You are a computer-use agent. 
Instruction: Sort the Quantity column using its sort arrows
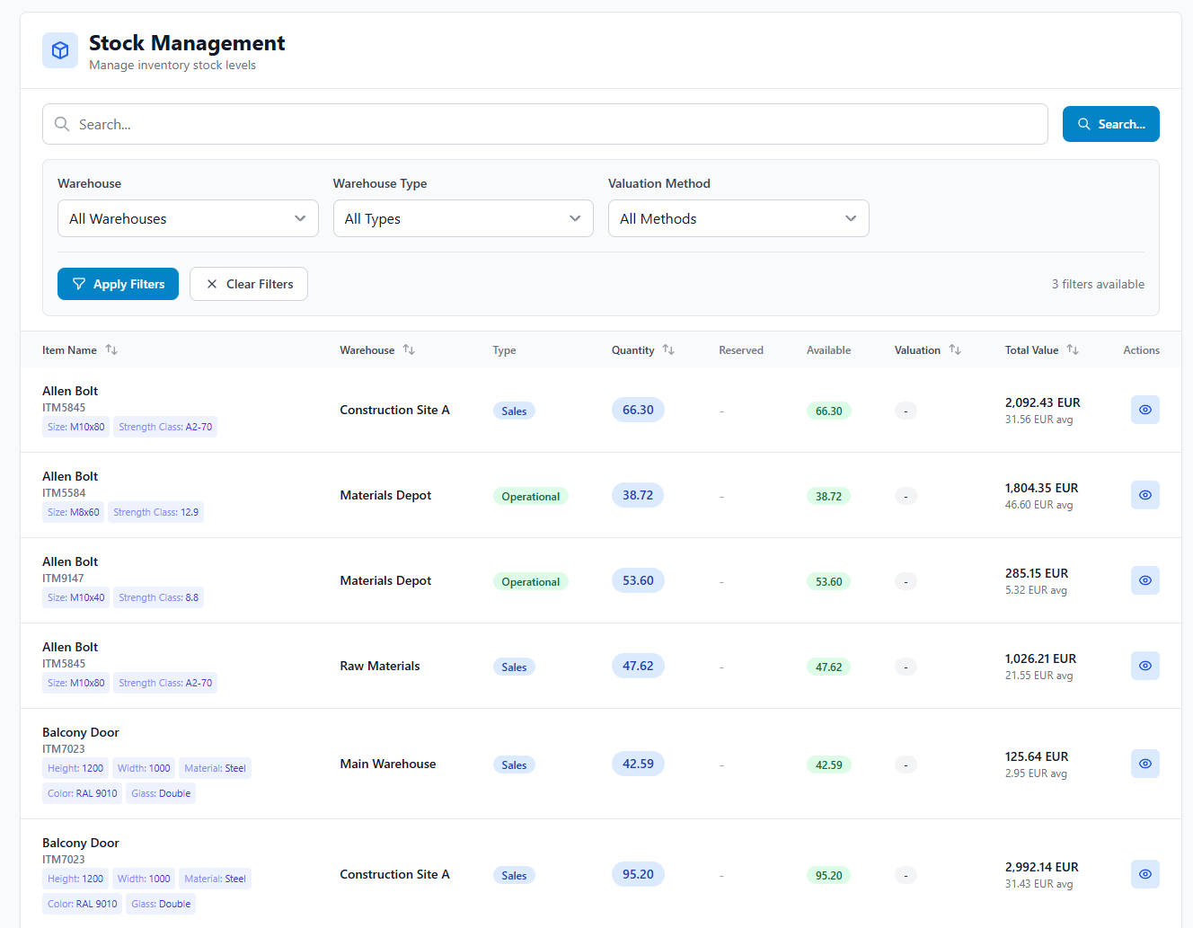point(668,350)
